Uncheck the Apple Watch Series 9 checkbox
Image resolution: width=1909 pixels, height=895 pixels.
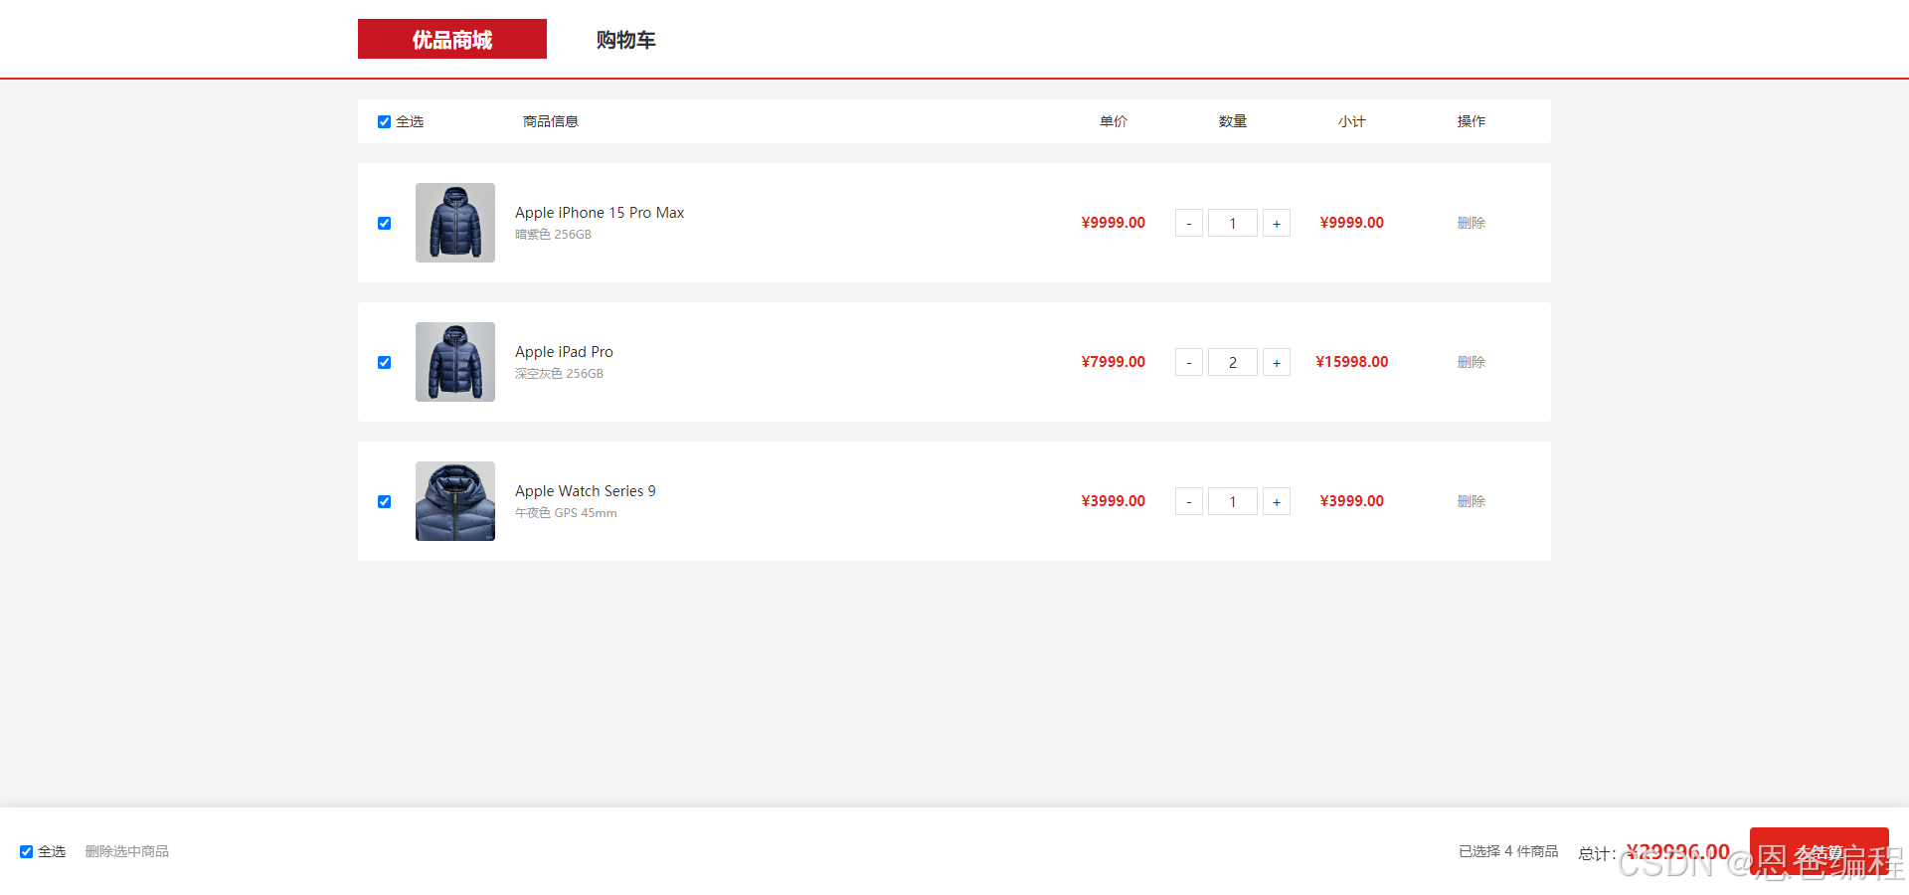coord(384,501)
